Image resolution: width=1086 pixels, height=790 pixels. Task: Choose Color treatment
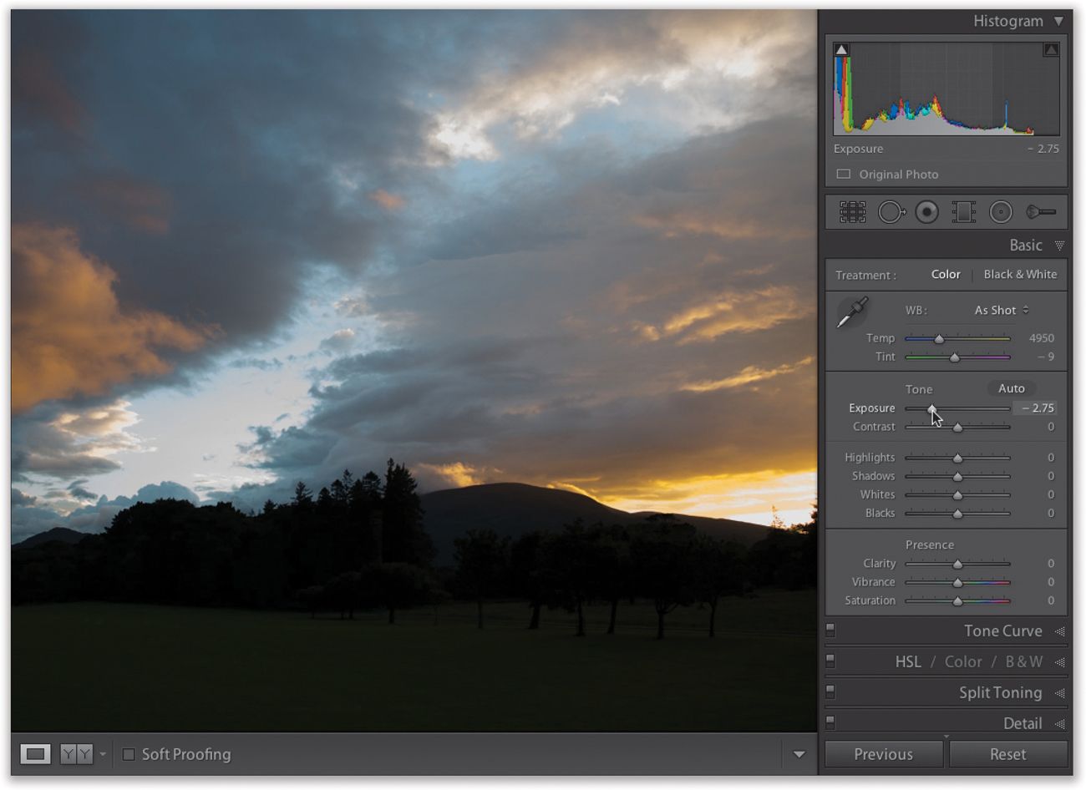(x=946, y=275)
